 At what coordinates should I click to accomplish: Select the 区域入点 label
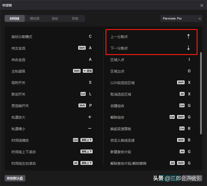pos(117,60)
